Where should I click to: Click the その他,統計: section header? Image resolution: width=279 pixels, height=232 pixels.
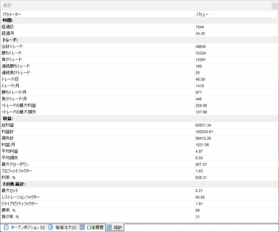(14, 184)
